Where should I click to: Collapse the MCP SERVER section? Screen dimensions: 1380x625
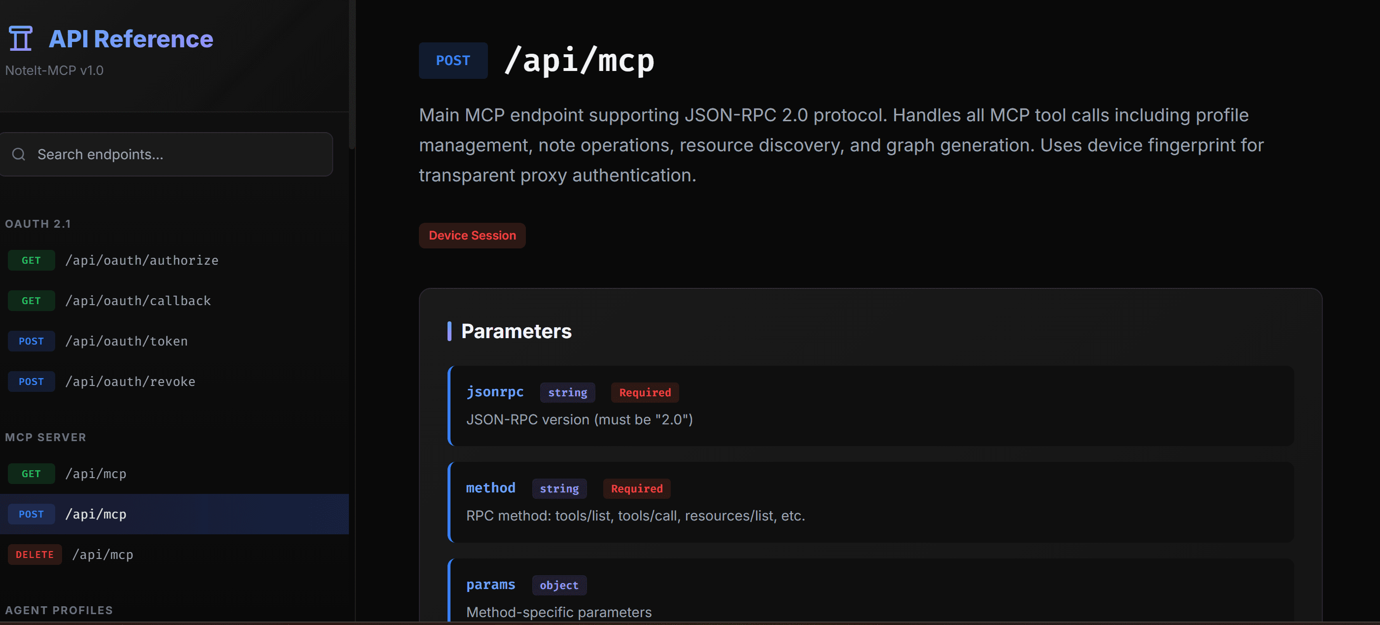coord(45,437)
